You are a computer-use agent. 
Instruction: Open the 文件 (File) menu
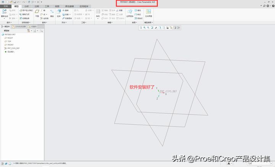pyautogui.click(x=6, y=6)
